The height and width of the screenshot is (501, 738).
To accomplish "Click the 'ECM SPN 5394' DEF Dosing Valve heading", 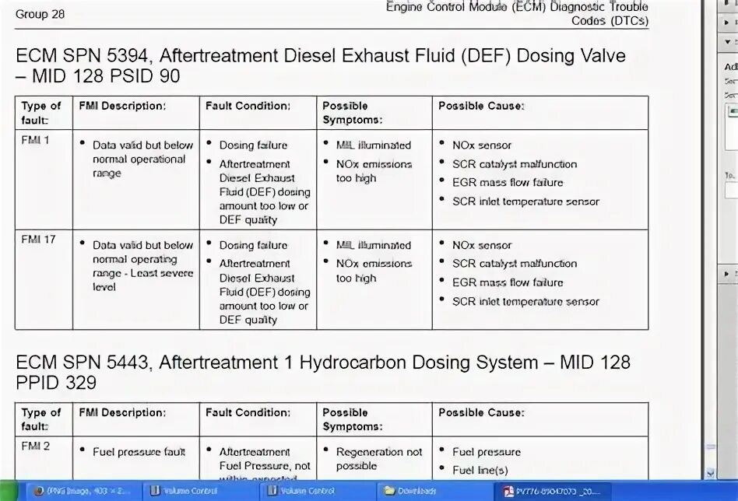I will point(321,66).
